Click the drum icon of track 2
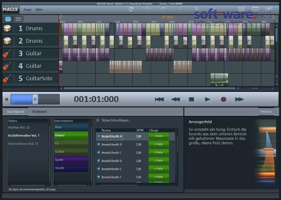The image size is (281, 200). click(7, 41)
